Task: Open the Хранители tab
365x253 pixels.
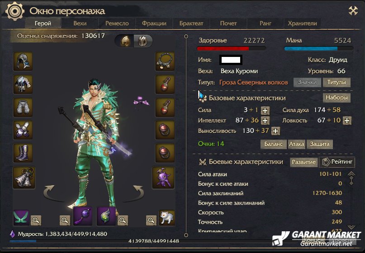Action: [x=302, y=23]
